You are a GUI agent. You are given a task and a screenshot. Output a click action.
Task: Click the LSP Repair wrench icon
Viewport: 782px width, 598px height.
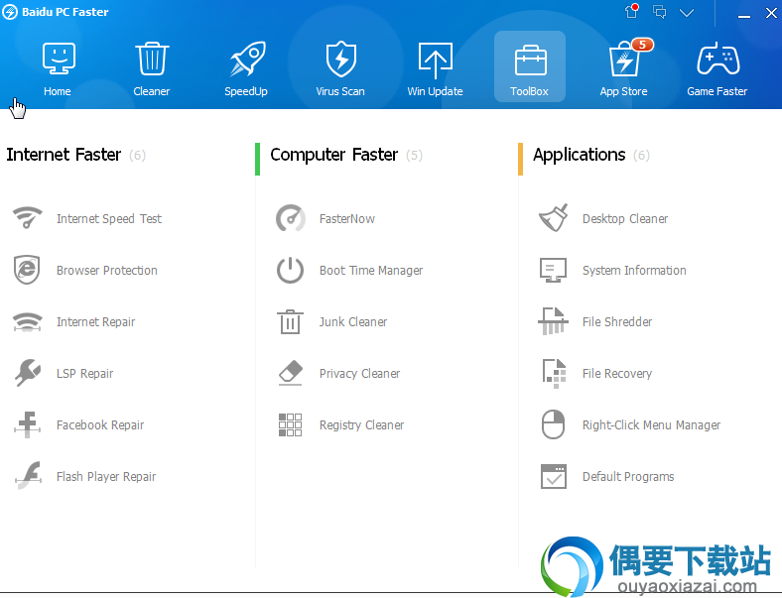[x=28, y=373]
